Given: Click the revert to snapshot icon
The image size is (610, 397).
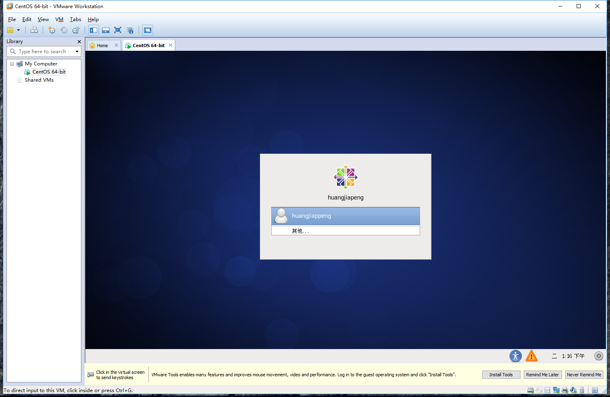Looking at the screenshot, I should point(64,30).
